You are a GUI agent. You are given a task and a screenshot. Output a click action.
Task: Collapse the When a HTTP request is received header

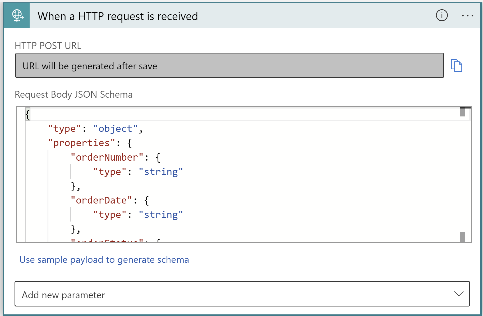(118, 16)
